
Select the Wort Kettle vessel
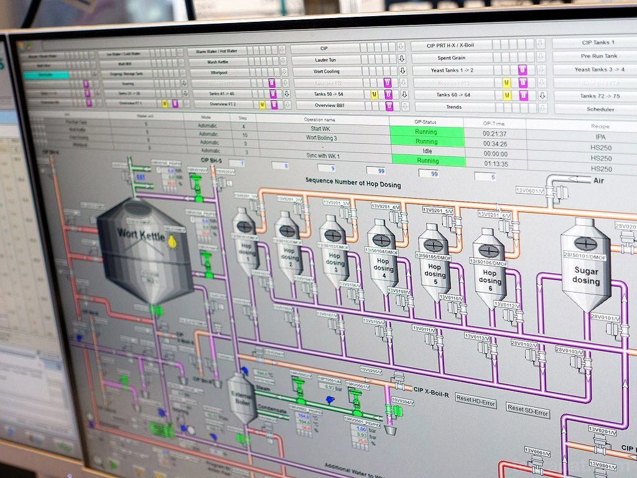coord(144,252)
